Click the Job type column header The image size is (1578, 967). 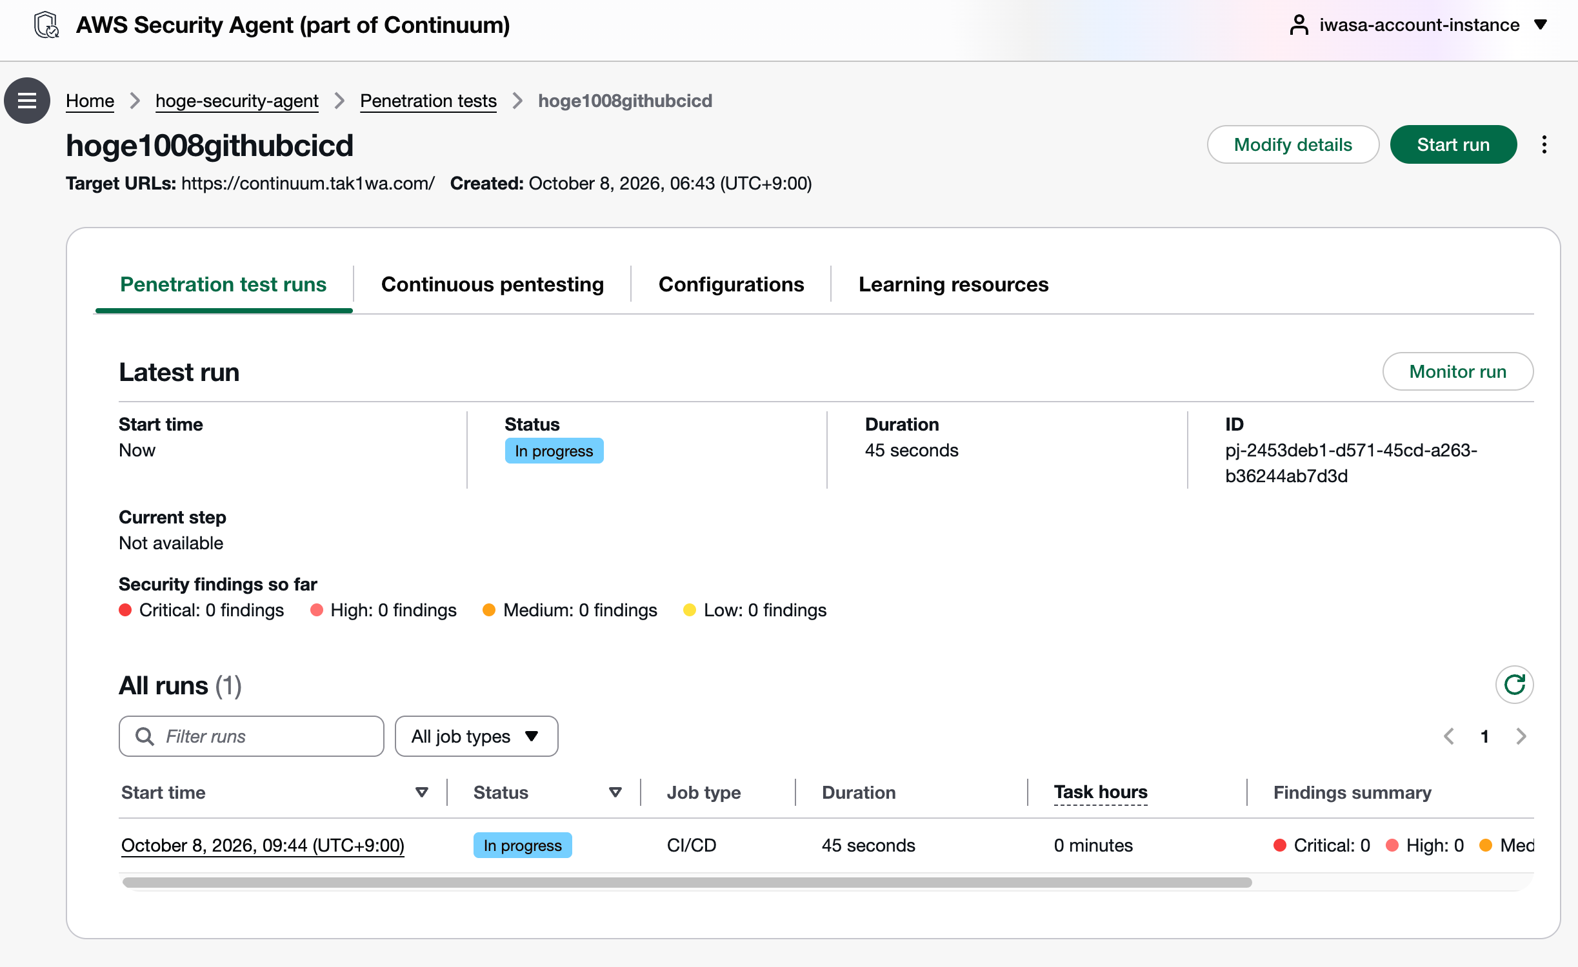coord(703,792)
